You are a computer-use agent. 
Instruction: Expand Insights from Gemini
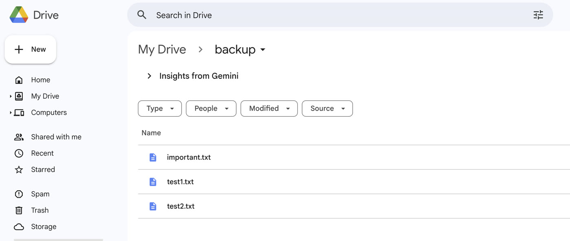point(149,76)
